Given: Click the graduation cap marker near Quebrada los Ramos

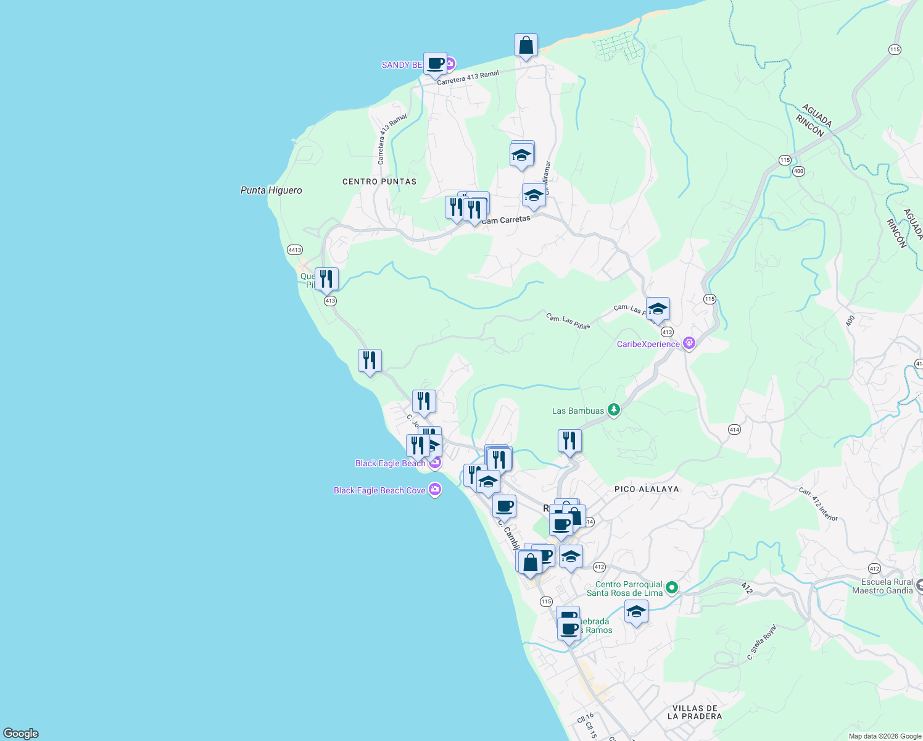Looking at the screenshot, I should (637, 611).
